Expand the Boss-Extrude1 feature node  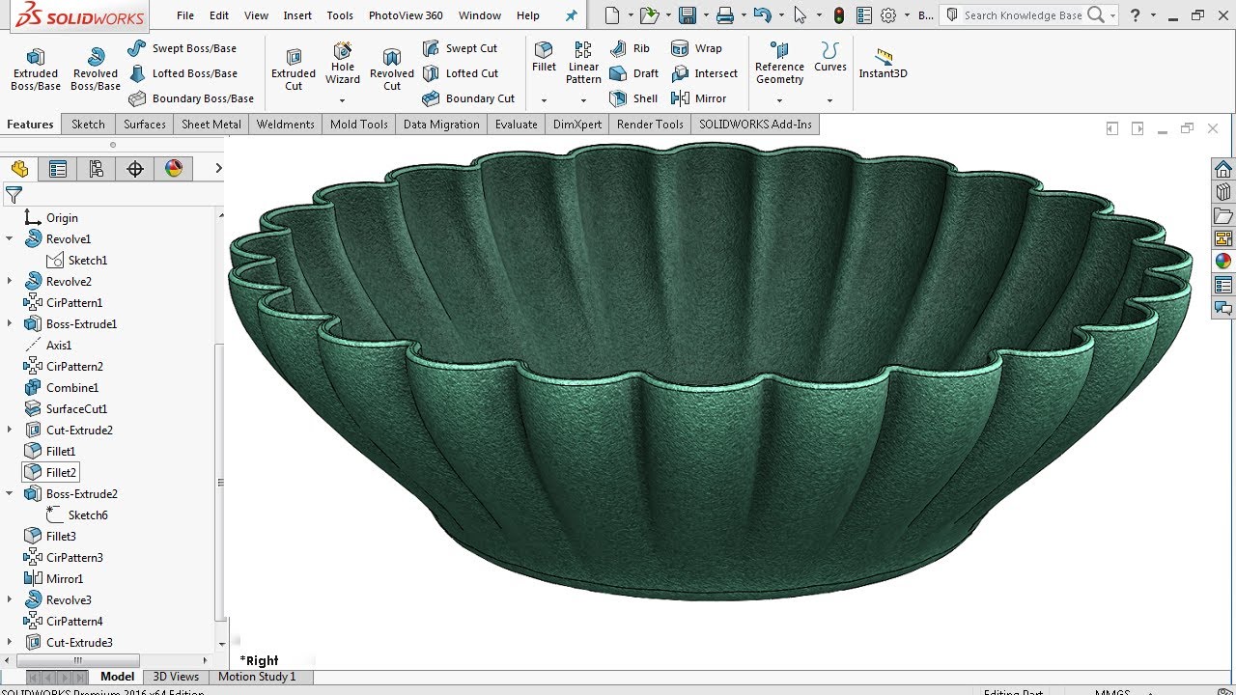click(x=10, y=324)
